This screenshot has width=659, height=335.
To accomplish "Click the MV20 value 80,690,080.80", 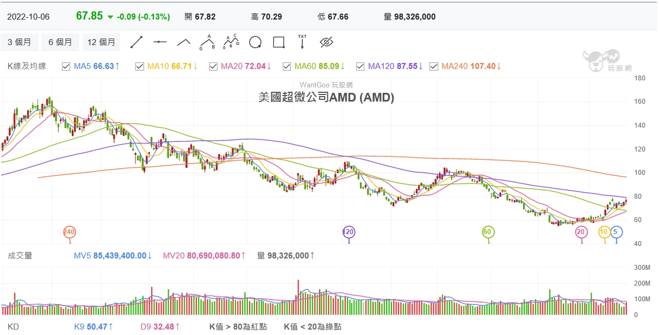I will 214,255.
